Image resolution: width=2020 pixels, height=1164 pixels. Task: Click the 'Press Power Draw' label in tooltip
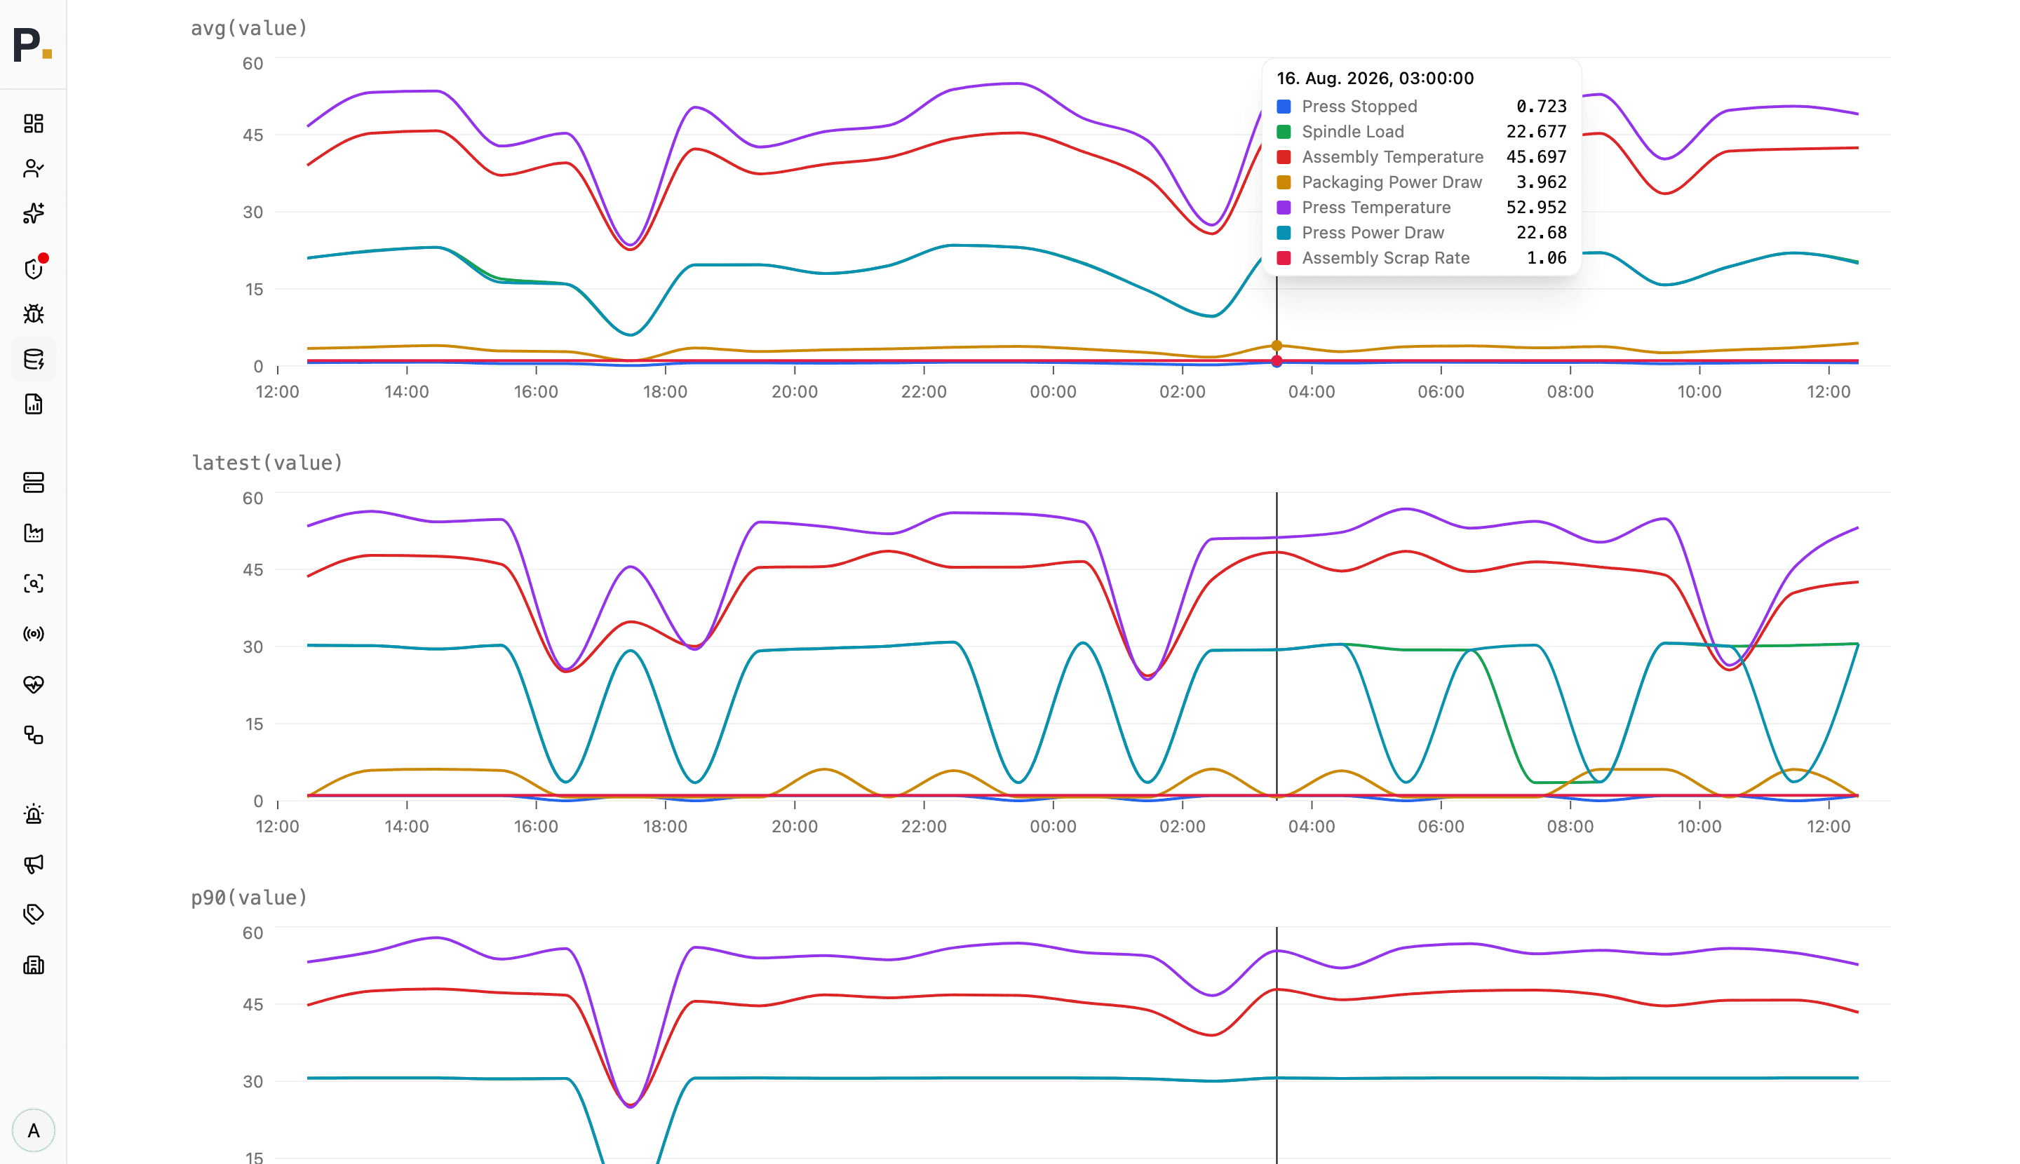click(1373, 233)
